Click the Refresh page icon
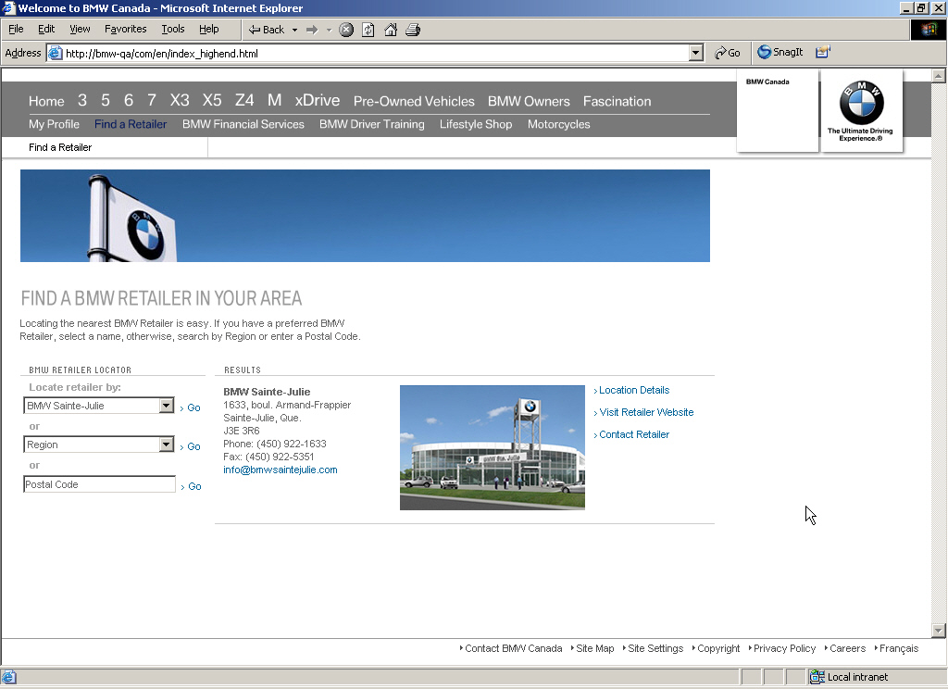Screen dimensions: 948x689 pyautogui.click(x=368, y=30)
